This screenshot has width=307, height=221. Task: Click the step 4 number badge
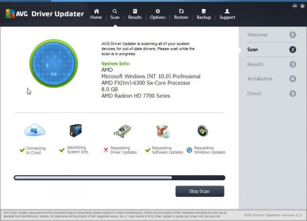tap(293, 79)
